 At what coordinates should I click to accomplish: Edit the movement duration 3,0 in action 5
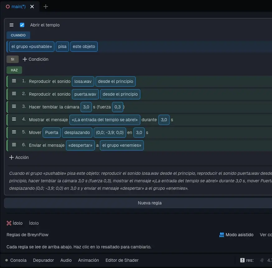click(139, 132)
